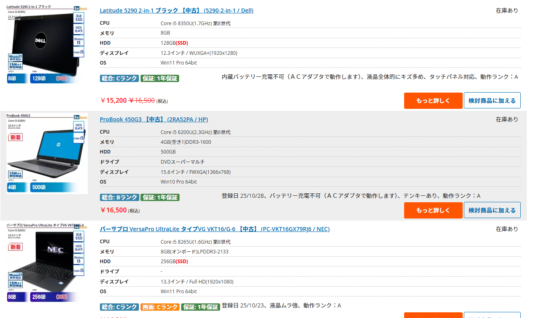The image size is (539, 318).
Task: Open the ProBook 450G3 product title link
Action: pyautogui.click(x=154, y=119)
